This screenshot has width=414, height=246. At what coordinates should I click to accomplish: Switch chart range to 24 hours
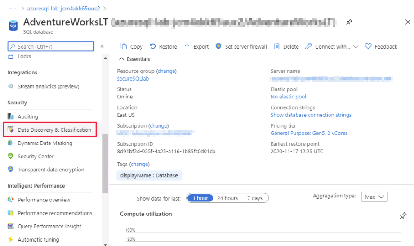227,198
